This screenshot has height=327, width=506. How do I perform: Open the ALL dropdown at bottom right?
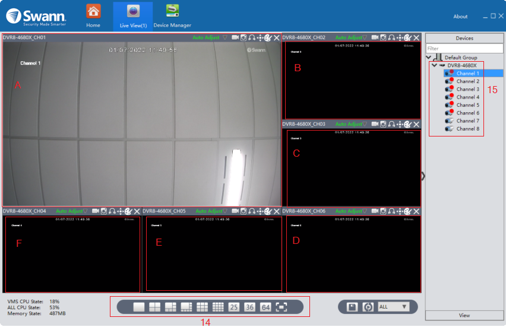[x=393, y=307]
